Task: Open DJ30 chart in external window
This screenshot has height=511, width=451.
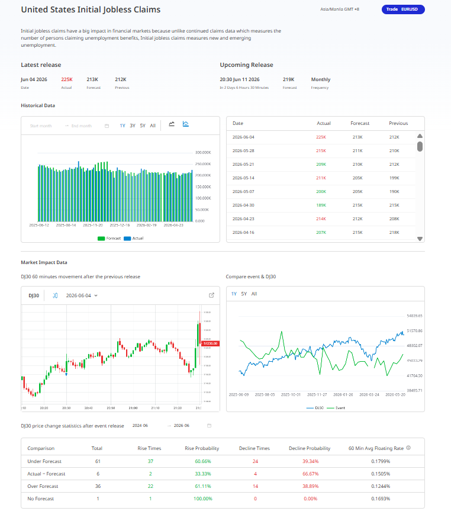Action: pyautogui.click(x=211, y=295)
